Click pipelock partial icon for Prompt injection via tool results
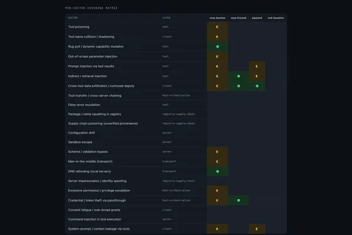This screenshot has width=352, height=235. click(x=257, y=66)
